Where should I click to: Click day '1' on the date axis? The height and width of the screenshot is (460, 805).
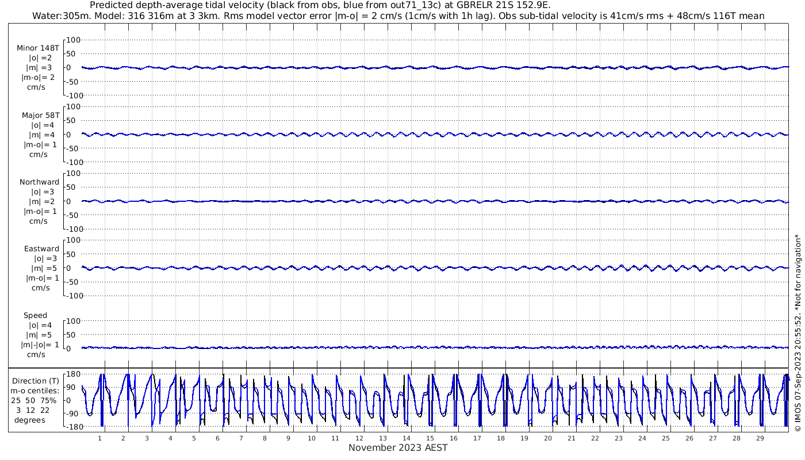(x=99, y=438)
